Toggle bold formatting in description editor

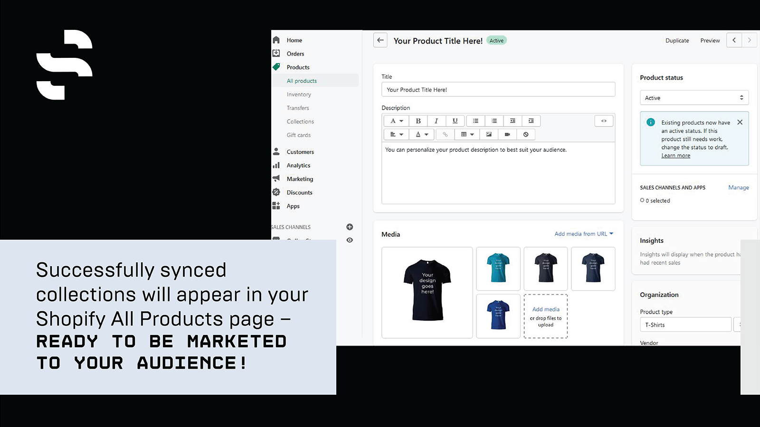[x=418, y=121]
